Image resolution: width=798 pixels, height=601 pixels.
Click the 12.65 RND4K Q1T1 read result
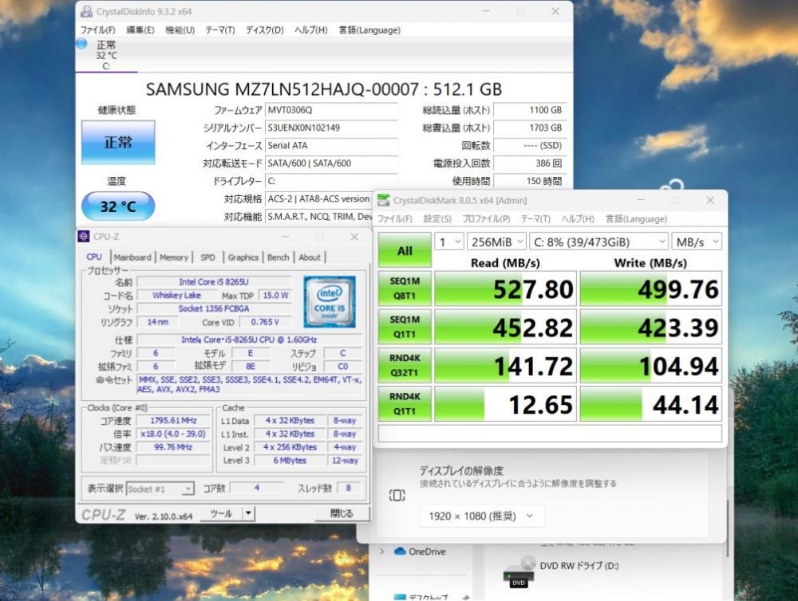[x=505, y=404]
